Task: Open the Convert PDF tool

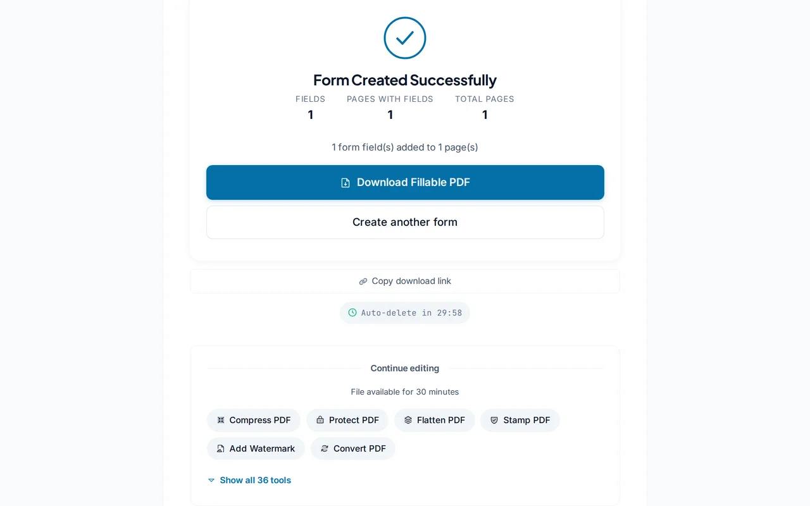Action: coord(352,448)
